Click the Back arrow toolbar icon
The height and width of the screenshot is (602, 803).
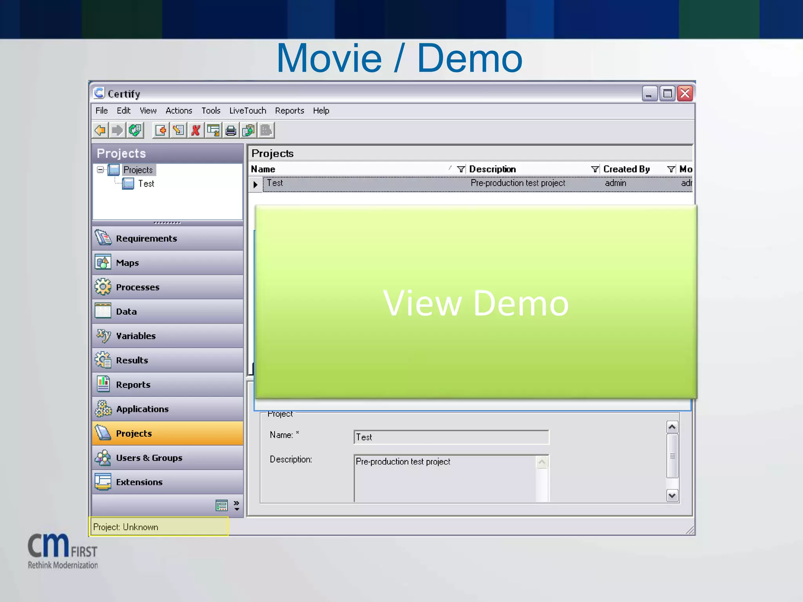point(100,130)
